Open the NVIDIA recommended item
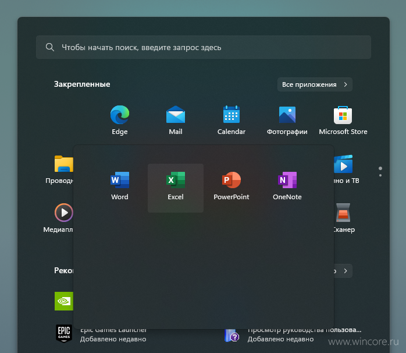 coord(64,301)
